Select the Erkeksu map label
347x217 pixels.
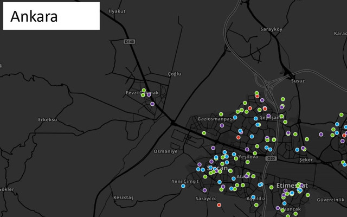tap(48, 119)
